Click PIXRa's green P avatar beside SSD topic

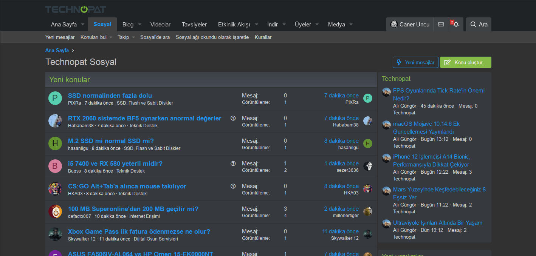pyautogui.click(x=55, y=98)
